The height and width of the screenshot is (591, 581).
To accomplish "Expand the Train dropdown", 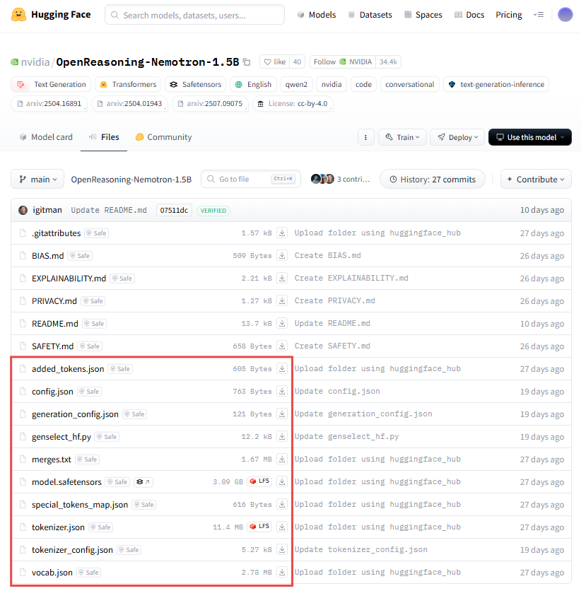I will (402, 137).
